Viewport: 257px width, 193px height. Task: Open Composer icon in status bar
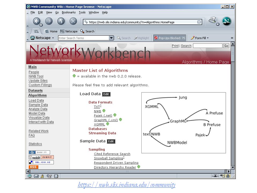49,176
